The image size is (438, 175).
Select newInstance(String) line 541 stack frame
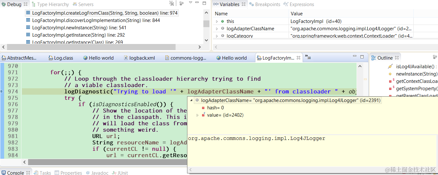pyautogui.click(x=79, y=28)
